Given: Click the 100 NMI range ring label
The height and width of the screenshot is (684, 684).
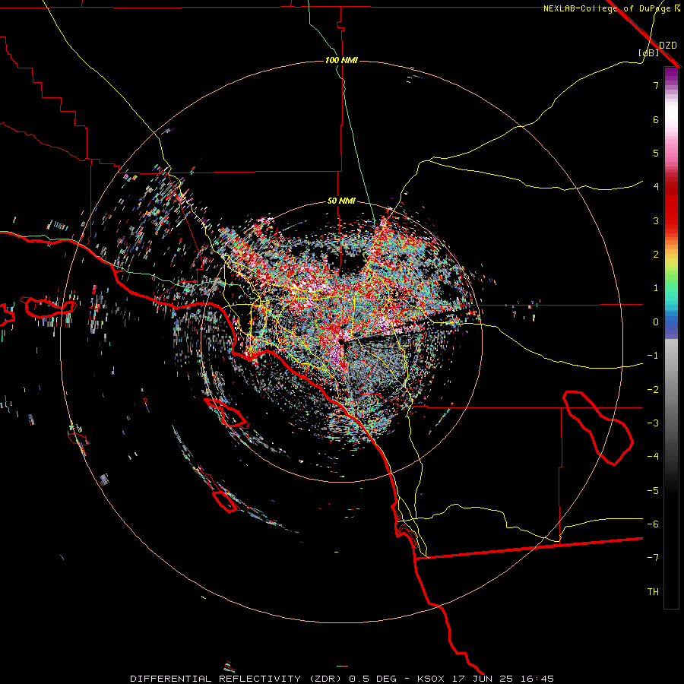Looking at the screenshot, I should click(x=341, y=60).
